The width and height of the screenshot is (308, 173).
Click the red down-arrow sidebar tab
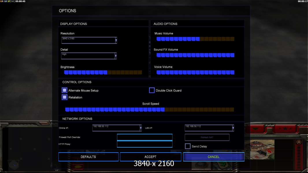click(255, 129)
